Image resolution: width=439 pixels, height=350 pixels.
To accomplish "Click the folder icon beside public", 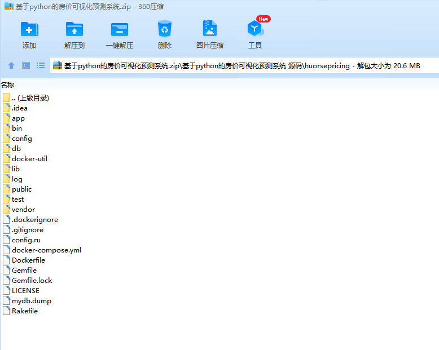I will (x=7, y=189).
